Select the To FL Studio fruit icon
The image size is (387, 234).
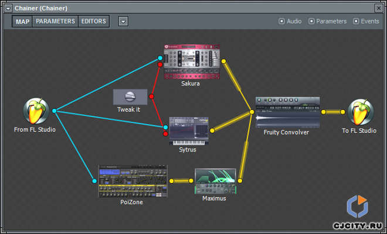point(361,112)
